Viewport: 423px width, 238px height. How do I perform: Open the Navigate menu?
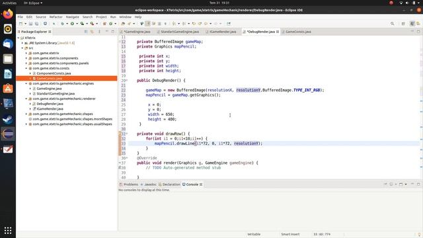(x=72, y=17)
